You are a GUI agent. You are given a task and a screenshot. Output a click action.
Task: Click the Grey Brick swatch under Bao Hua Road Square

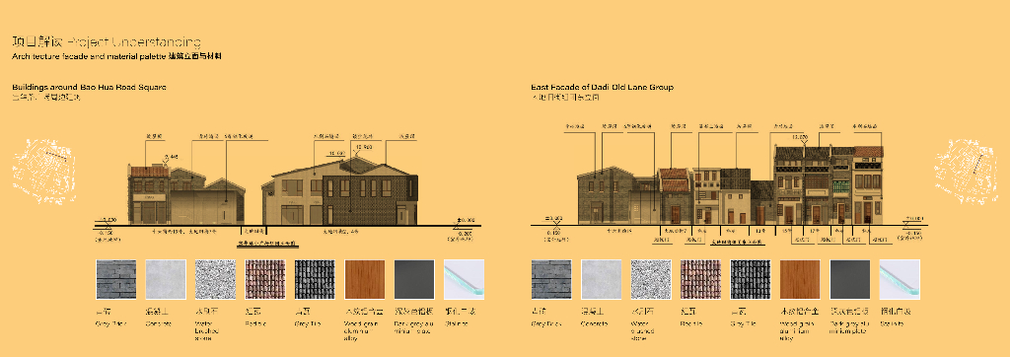[x=116, y=279]
